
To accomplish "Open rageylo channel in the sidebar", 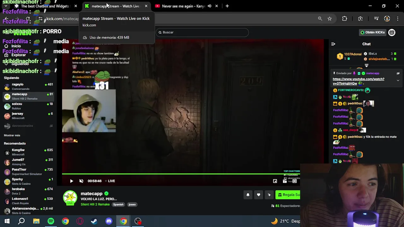I will (x=28, y=87).
